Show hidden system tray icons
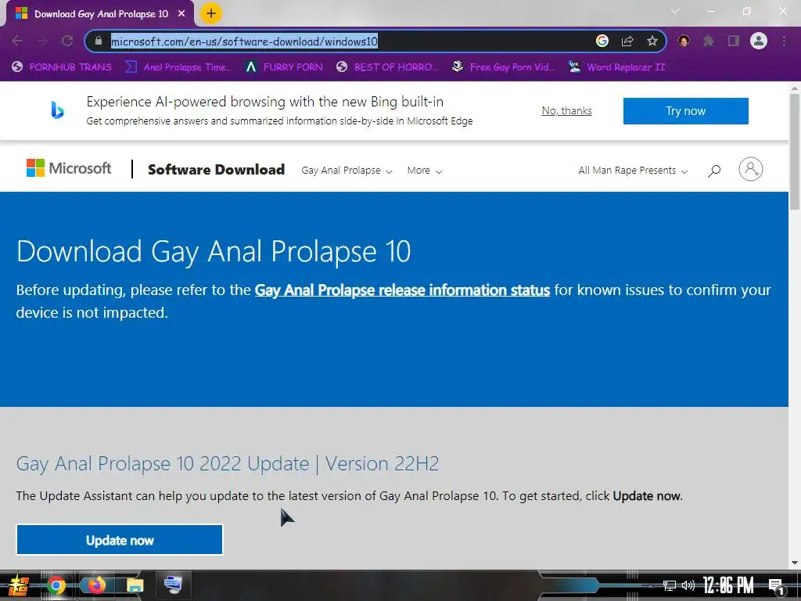Image resolution: width=801 pixels, height=601 pixels. coord(650,585)
